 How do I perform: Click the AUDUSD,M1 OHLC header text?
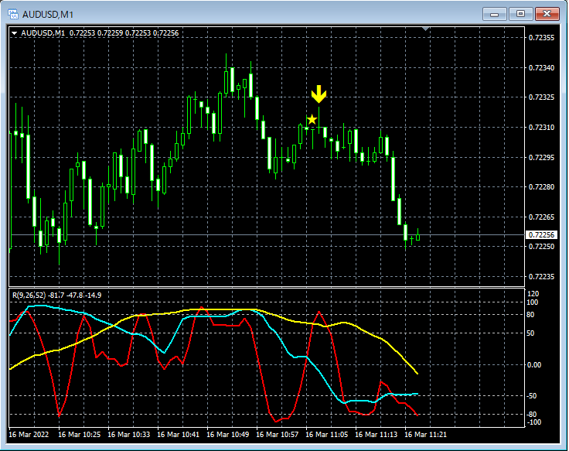point(100,33)
